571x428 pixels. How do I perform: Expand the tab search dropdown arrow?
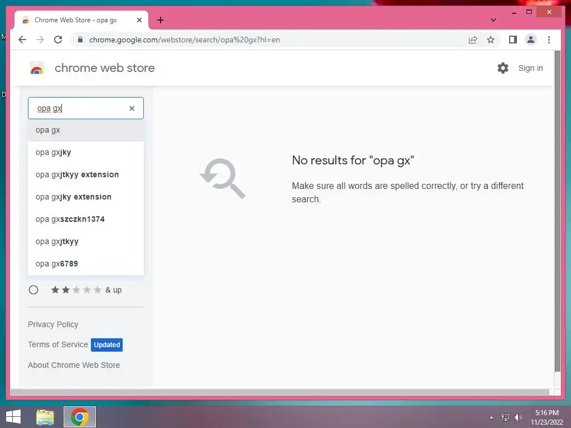(493, 20)
